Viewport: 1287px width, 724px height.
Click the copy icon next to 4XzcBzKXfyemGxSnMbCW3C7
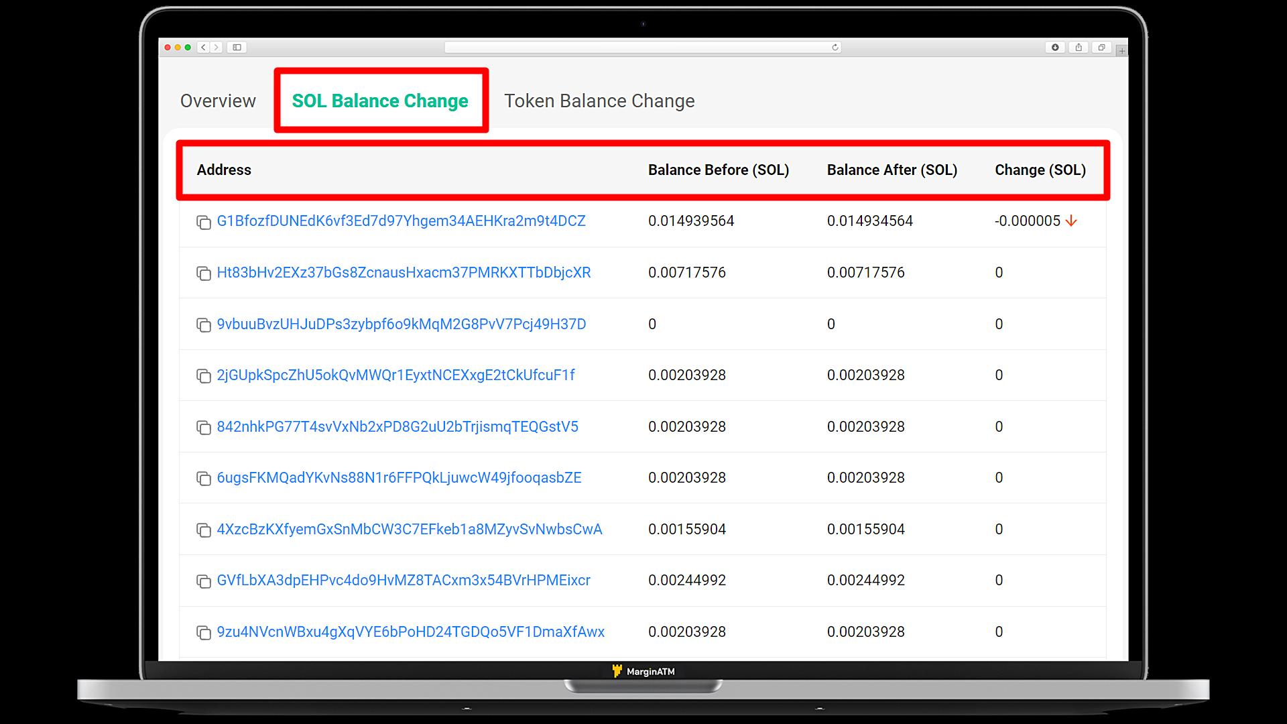click(x=203, y=530)
